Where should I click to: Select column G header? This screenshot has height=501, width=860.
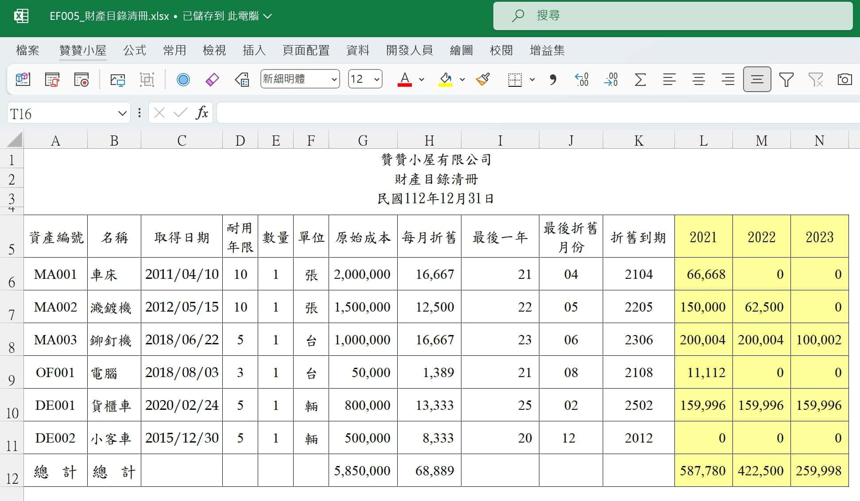coord(363,140)
